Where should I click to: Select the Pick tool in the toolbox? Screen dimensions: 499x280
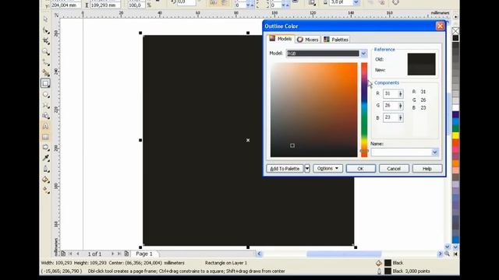pos(45,19)
